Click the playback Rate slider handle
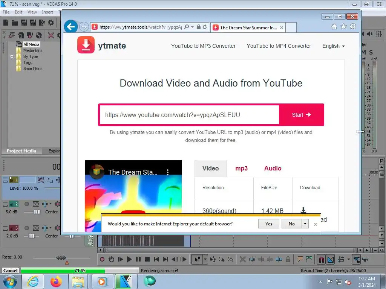Image resolution: width=386 pixels, height=289 pixels. tap(61, 257)
